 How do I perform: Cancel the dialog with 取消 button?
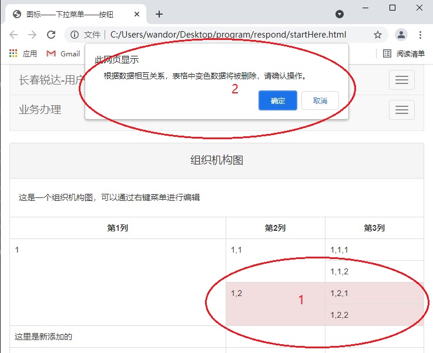(x=320, y=100)
